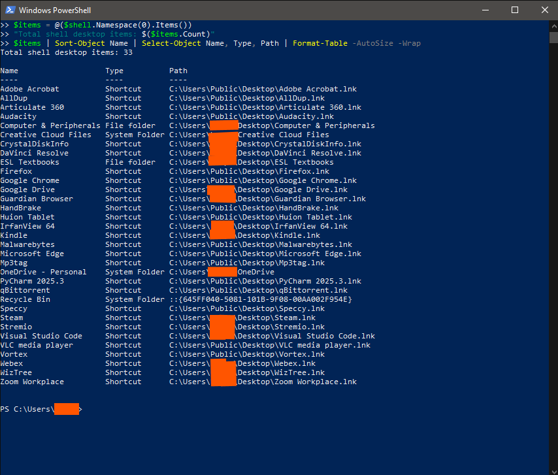Click 'HandBrake' in Name column
The width and height of the screenshot is (558, 475).
click(21, 208)
